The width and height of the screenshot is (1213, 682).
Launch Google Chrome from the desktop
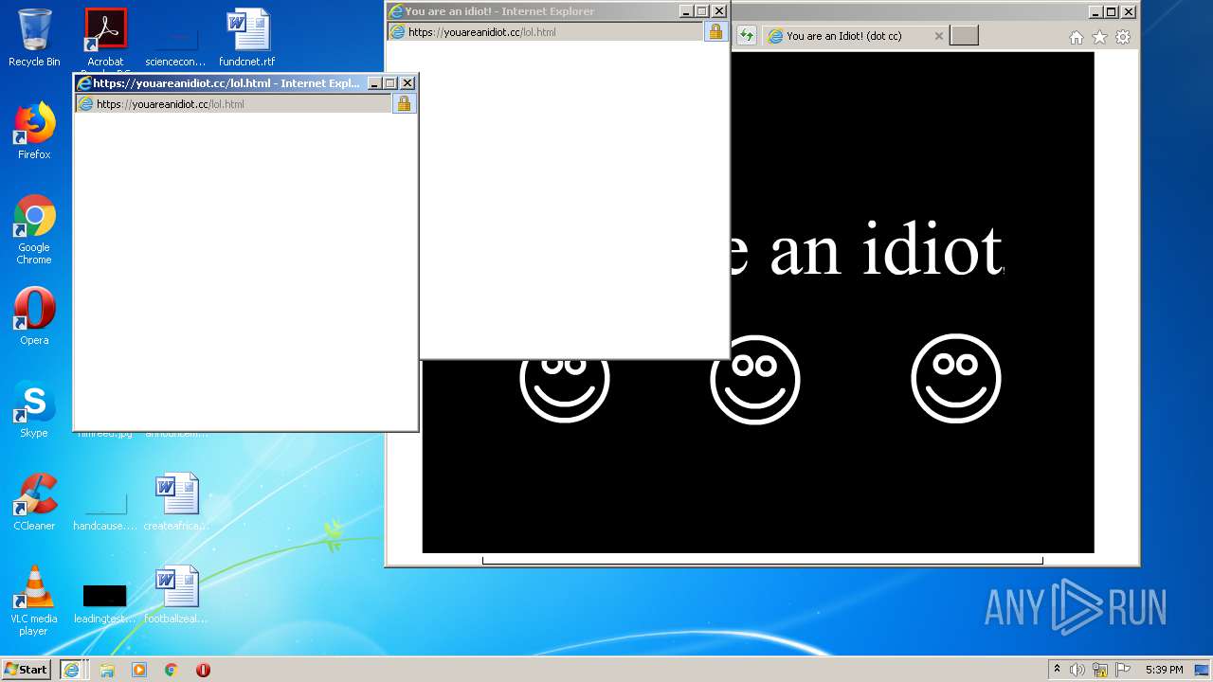[x=34, y=229]
